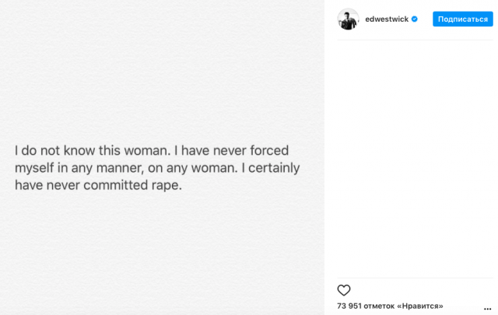Click the "have never committed rape" line
498x315 pixels.
pos(98,186)
